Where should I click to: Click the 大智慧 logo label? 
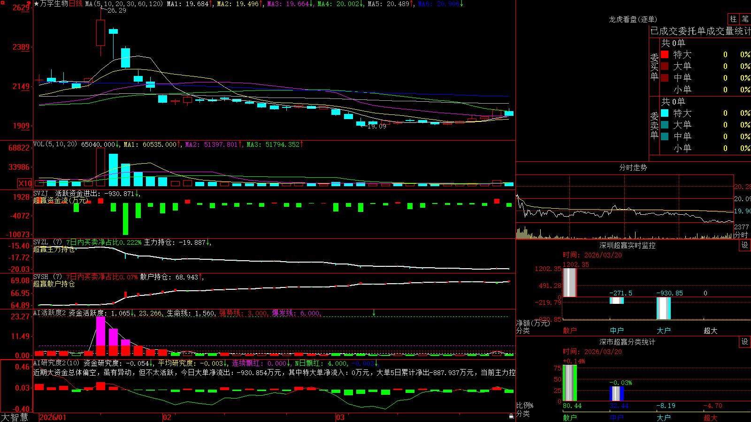pos(15,417)
